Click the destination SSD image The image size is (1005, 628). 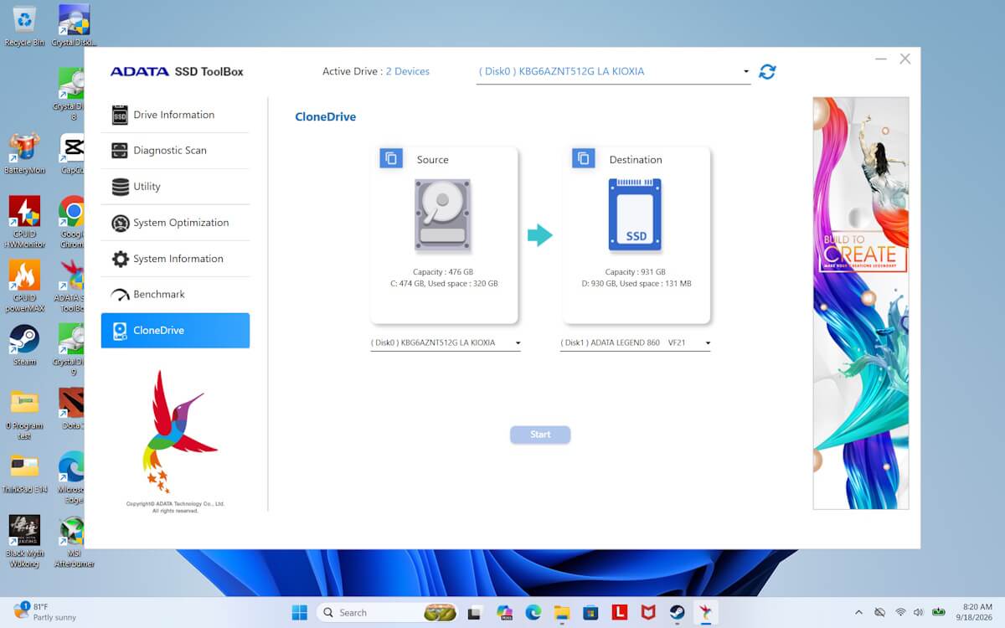(636, 215)
